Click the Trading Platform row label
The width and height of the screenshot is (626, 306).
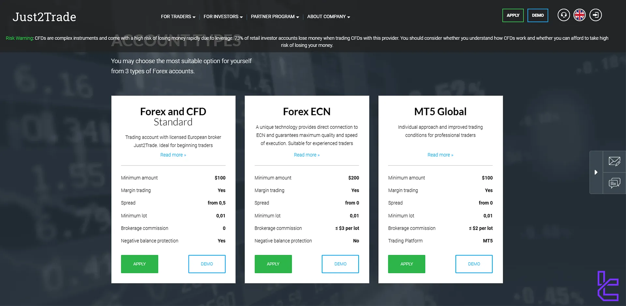(405, 241)
